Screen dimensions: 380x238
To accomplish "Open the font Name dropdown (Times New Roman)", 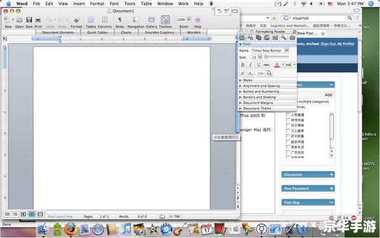I will pyautogui.click(x=287, y=50).
